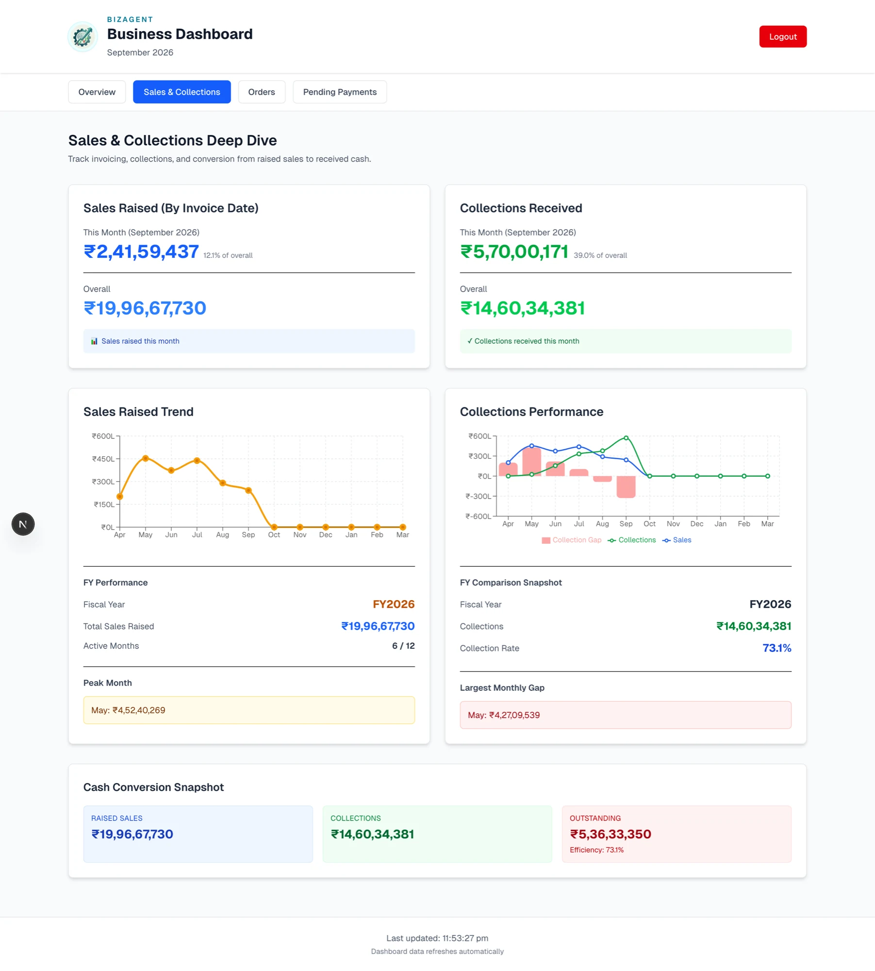Viewport: 875px width, 971px height.
Task: Select the Sales & Collections tab
Action: click(182, 92)
